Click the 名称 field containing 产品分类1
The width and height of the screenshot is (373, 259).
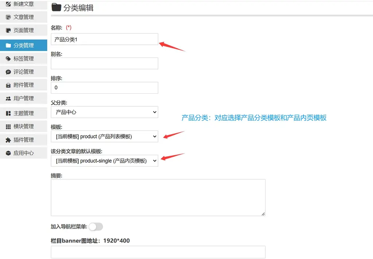click(x=105, y=39)
